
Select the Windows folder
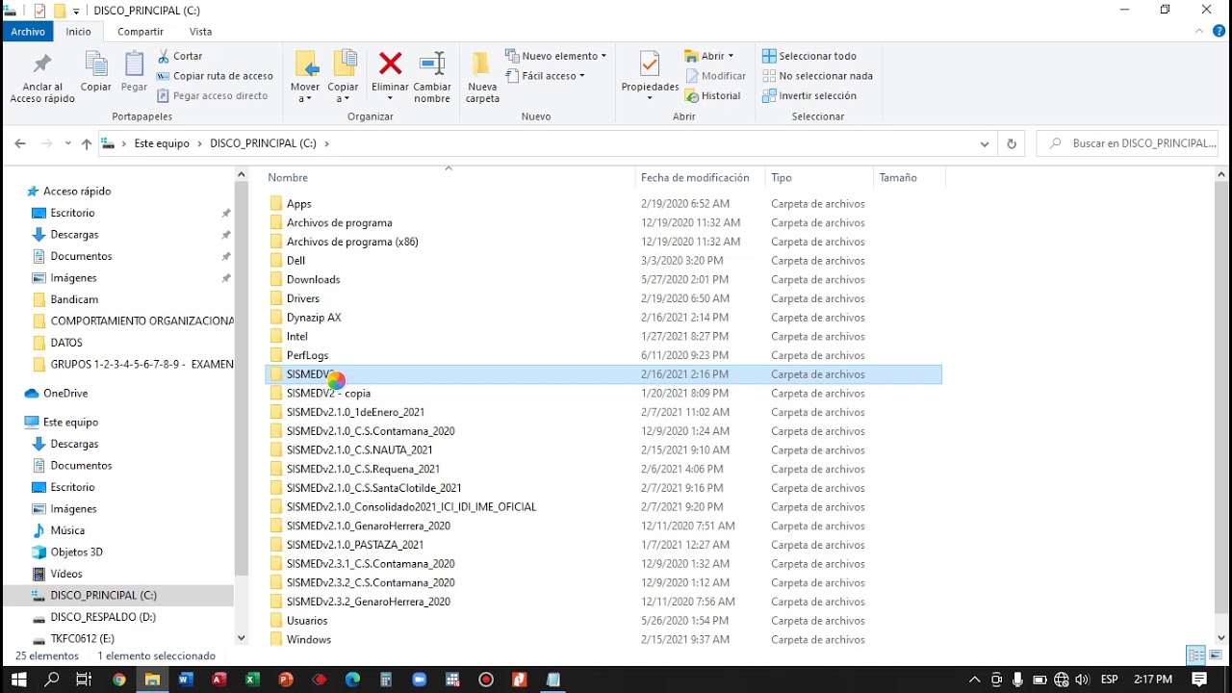point(309,640)
